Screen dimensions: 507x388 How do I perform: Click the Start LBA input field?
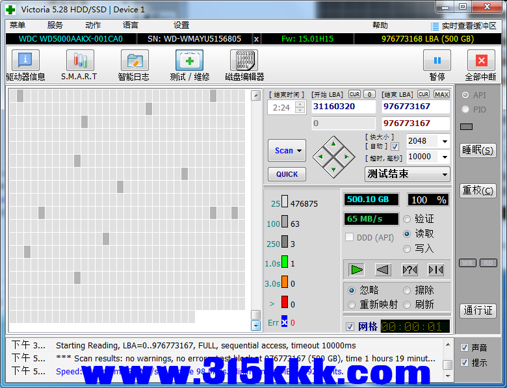pyautogui.click(x=343, y=107)
